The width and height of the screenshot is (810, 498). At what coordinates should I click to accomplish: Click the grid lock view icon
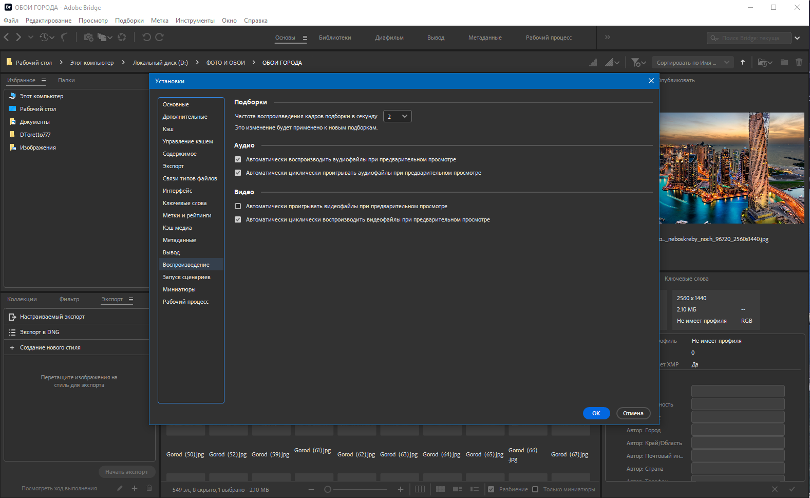point(420,489)
